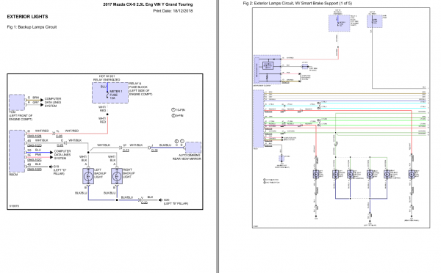Click the '0940-102C' connector reference
Screen dimensions: 441x273
(x=35, y=160)
